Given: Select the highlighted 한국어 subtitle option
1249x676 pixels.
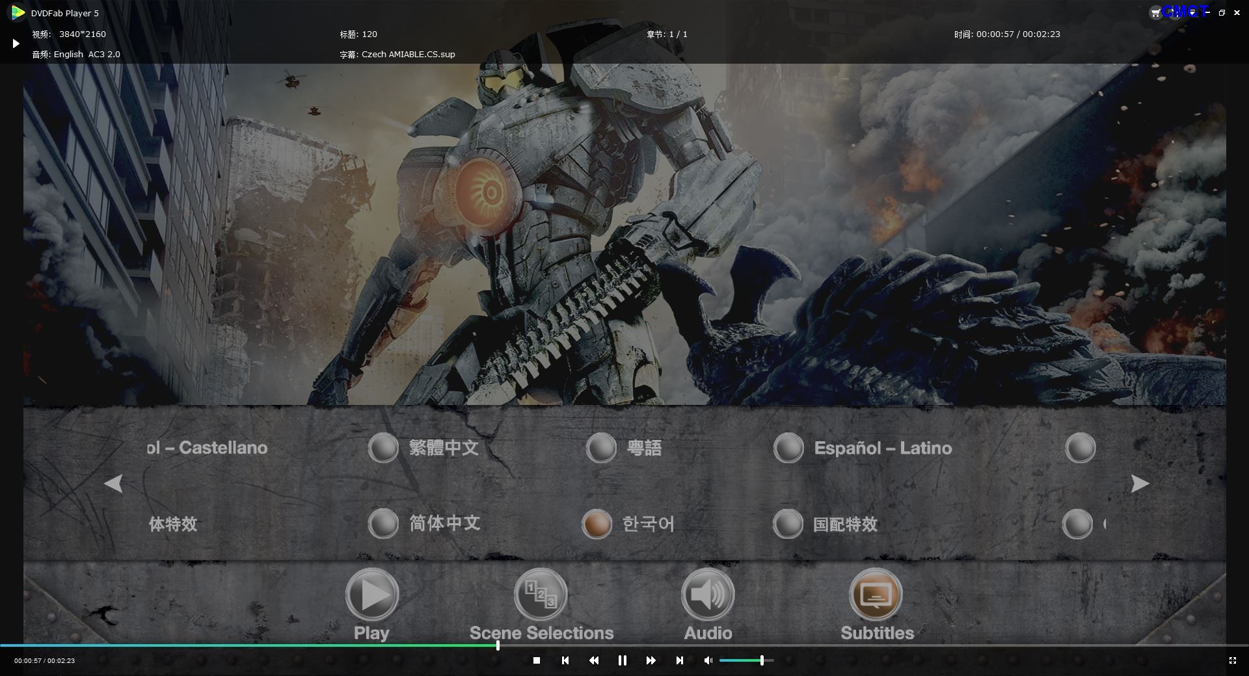Looking at the screenshot, I should click(x=628, y=524).
